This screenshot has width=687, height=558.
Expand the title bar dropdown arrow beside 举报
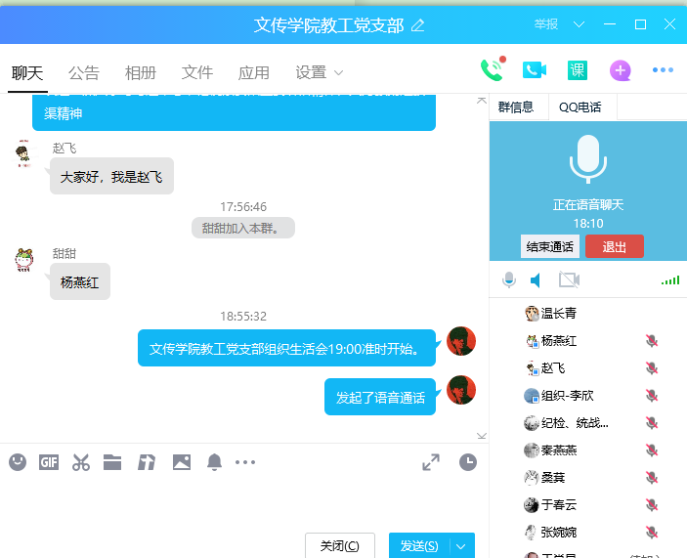(x=579, y=23)
